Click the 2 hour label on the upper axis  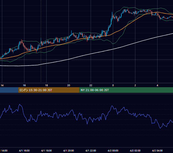[x=135, y=85]
